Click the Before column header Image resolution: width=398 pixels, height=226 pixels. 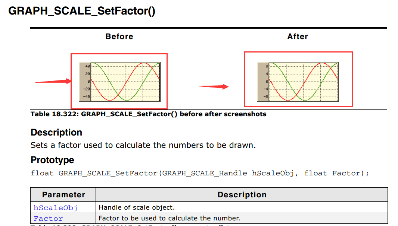(119, 36)
